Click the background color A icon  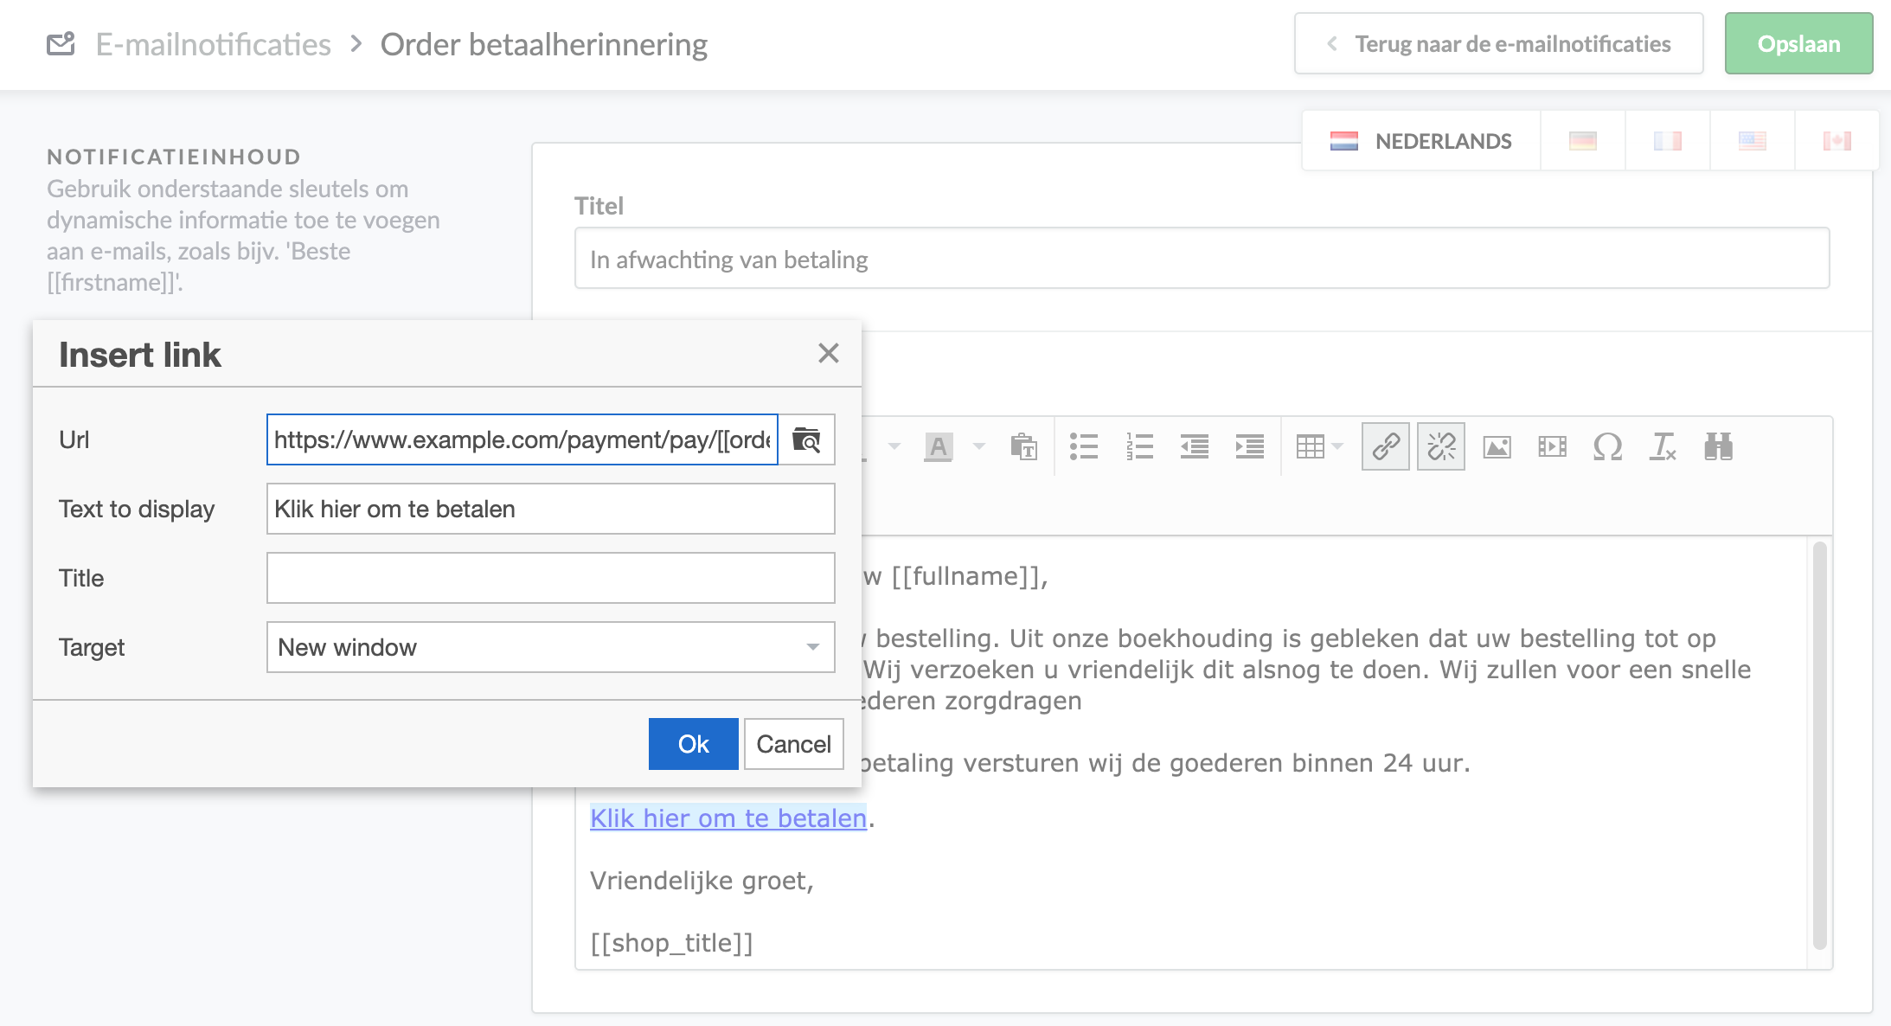coord(939,446)
